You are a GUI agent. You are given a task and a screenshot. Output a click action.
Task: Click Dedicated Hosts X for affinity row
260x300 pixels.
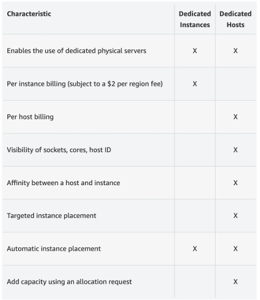tap(235, 183)
